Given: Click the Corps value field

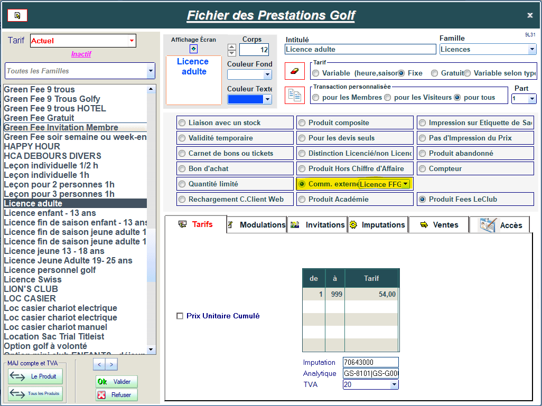Looking at the screenshot, I should click(254, 50).
